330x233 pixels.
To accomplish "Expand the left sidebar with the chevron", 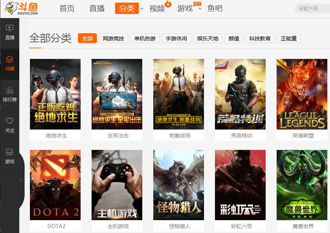I will [21, 181].
